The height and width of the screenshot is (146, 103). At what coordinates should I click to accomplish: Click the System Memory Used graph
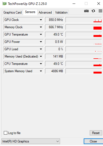[84, 71]
